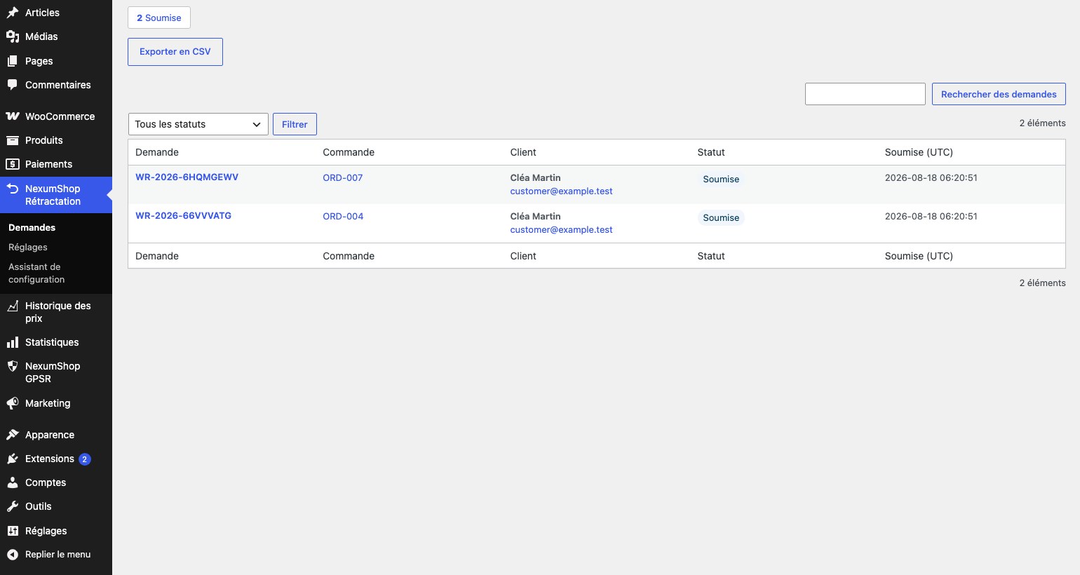Click the Outils wrench icon
This screenshot has height=575, width=1080.
coord(13,506)
